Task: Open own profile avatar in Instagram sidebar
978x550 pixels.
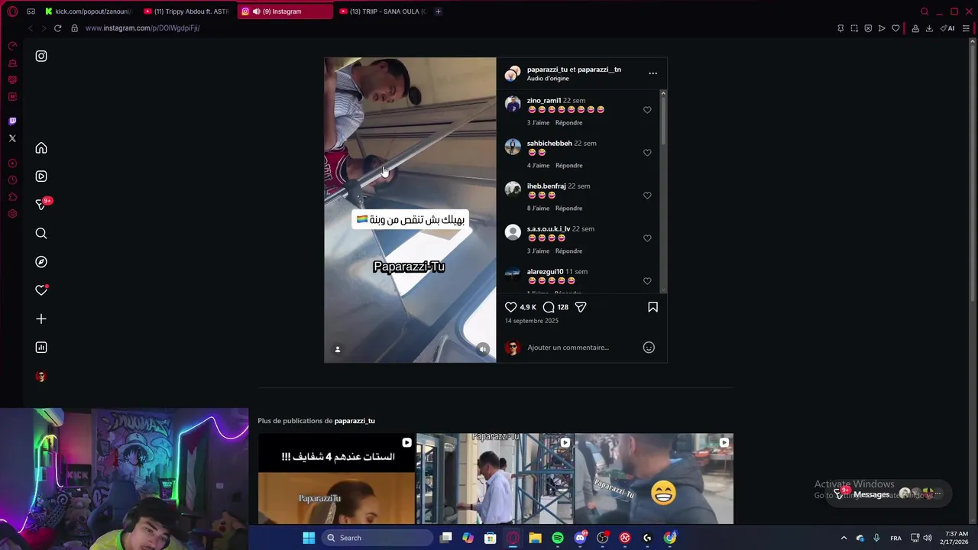Action: 41,377
